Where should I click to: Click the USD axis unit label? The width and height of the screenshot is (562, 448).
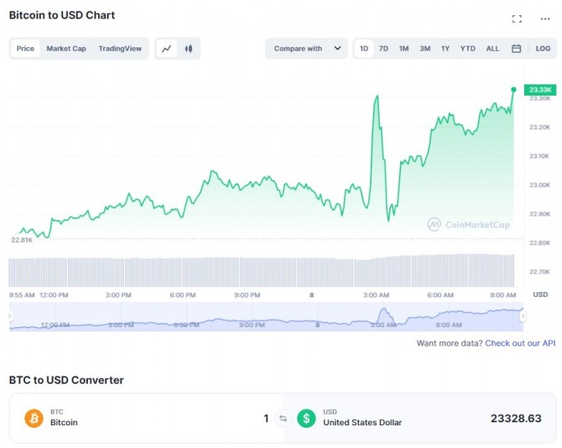[x=540, y=294]
